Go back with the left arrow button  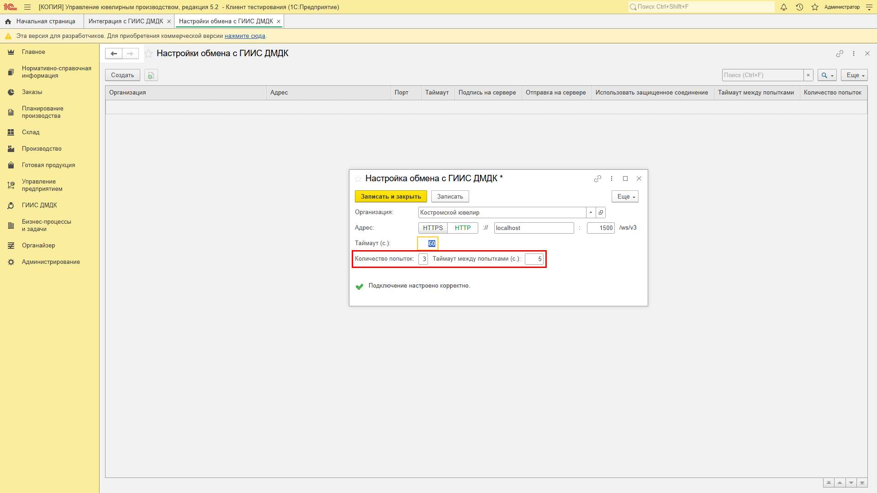click(x=114, y=53)
